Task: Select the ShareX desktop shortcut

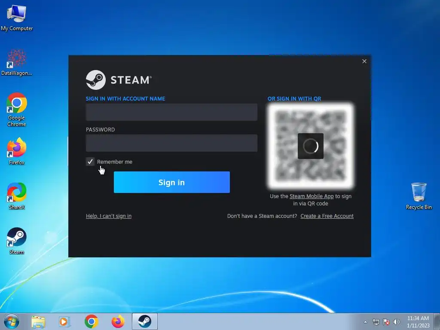Action: point(17,196)
